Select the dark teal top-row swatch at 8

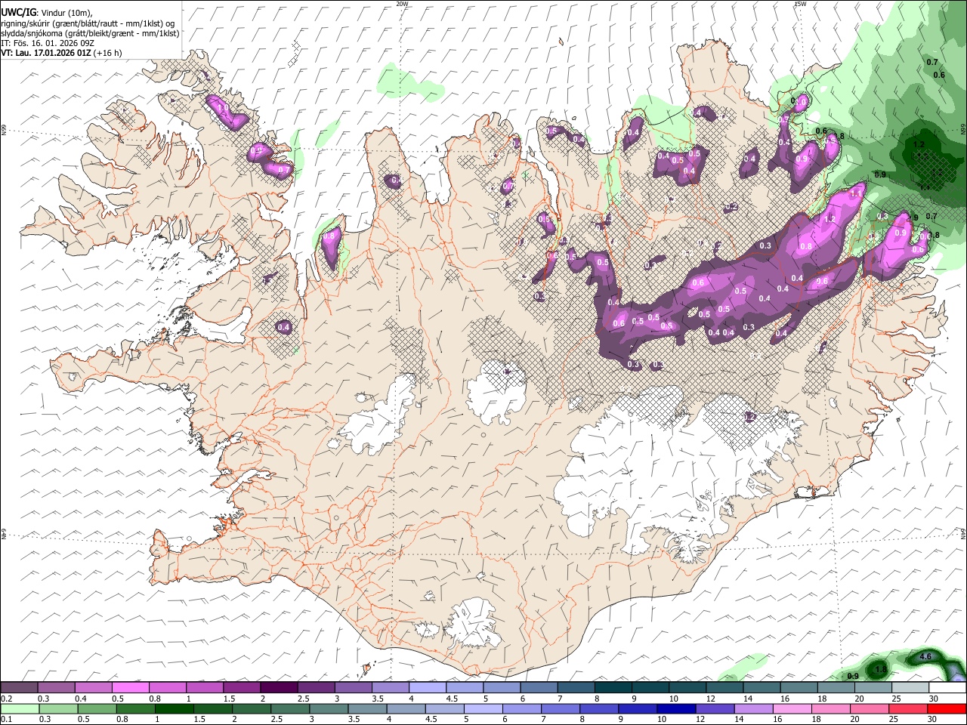613,687
